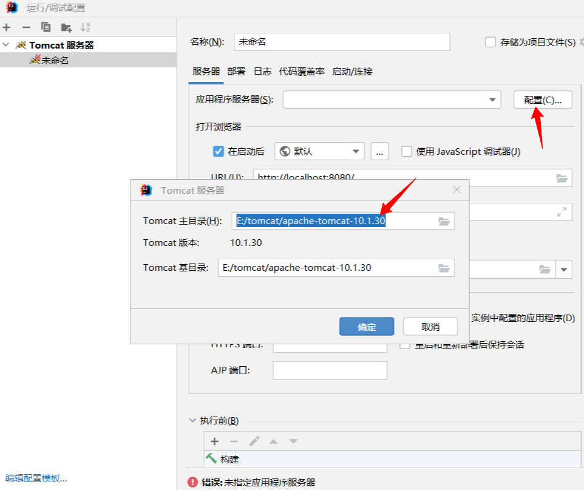This screenshot has width=584, height=490.
Task: Open dropdown arrow beside JRE folder icon
Action: pos(564,269)
